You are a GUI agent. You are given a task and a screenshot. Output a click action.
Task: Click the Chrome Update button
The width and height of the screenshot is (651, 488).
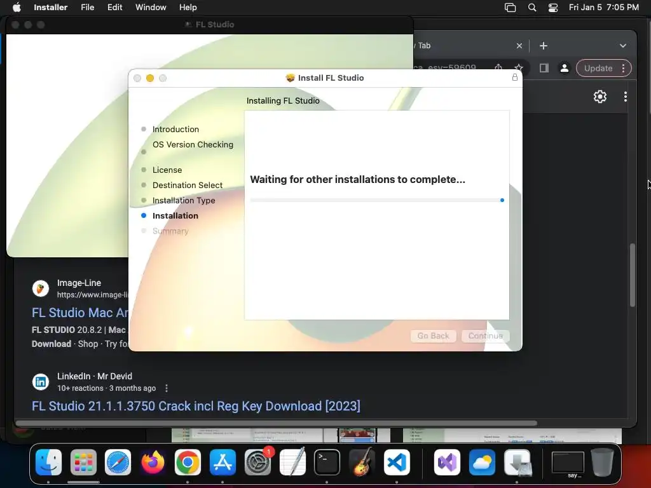[598, 68]
